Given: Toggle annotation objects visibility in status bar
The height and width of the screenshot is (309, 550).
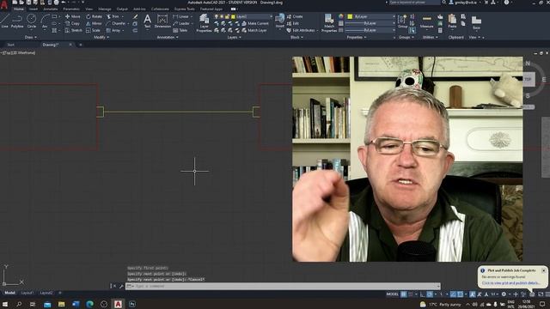Looking at the screenshot, I should coord(473,294).
